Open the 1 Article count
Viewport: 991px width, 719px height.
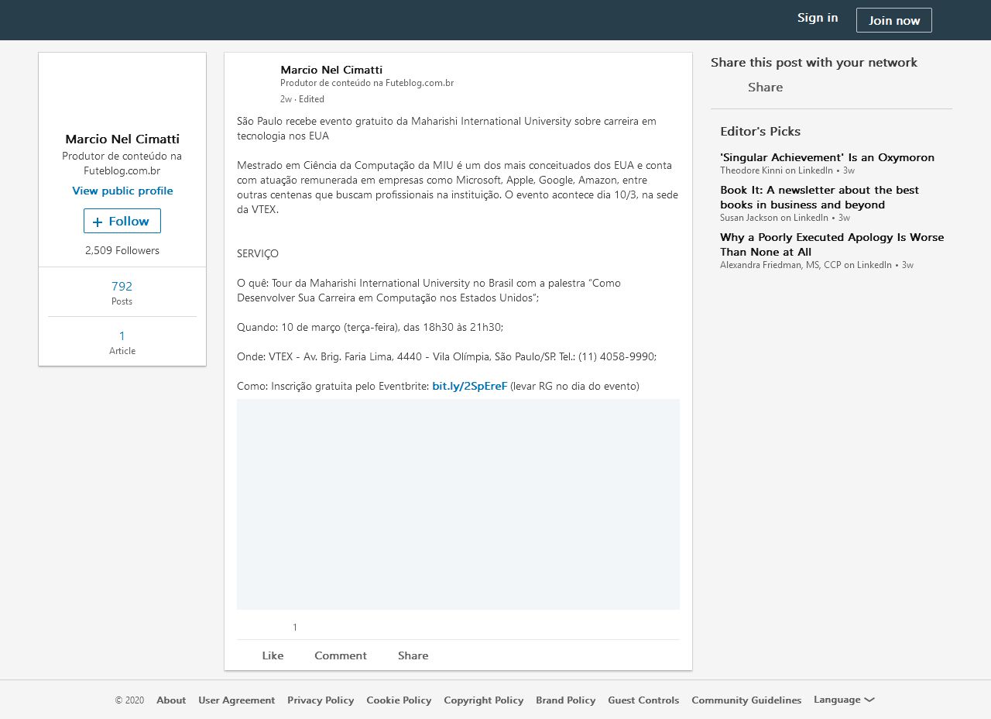(x=122, y=342)
